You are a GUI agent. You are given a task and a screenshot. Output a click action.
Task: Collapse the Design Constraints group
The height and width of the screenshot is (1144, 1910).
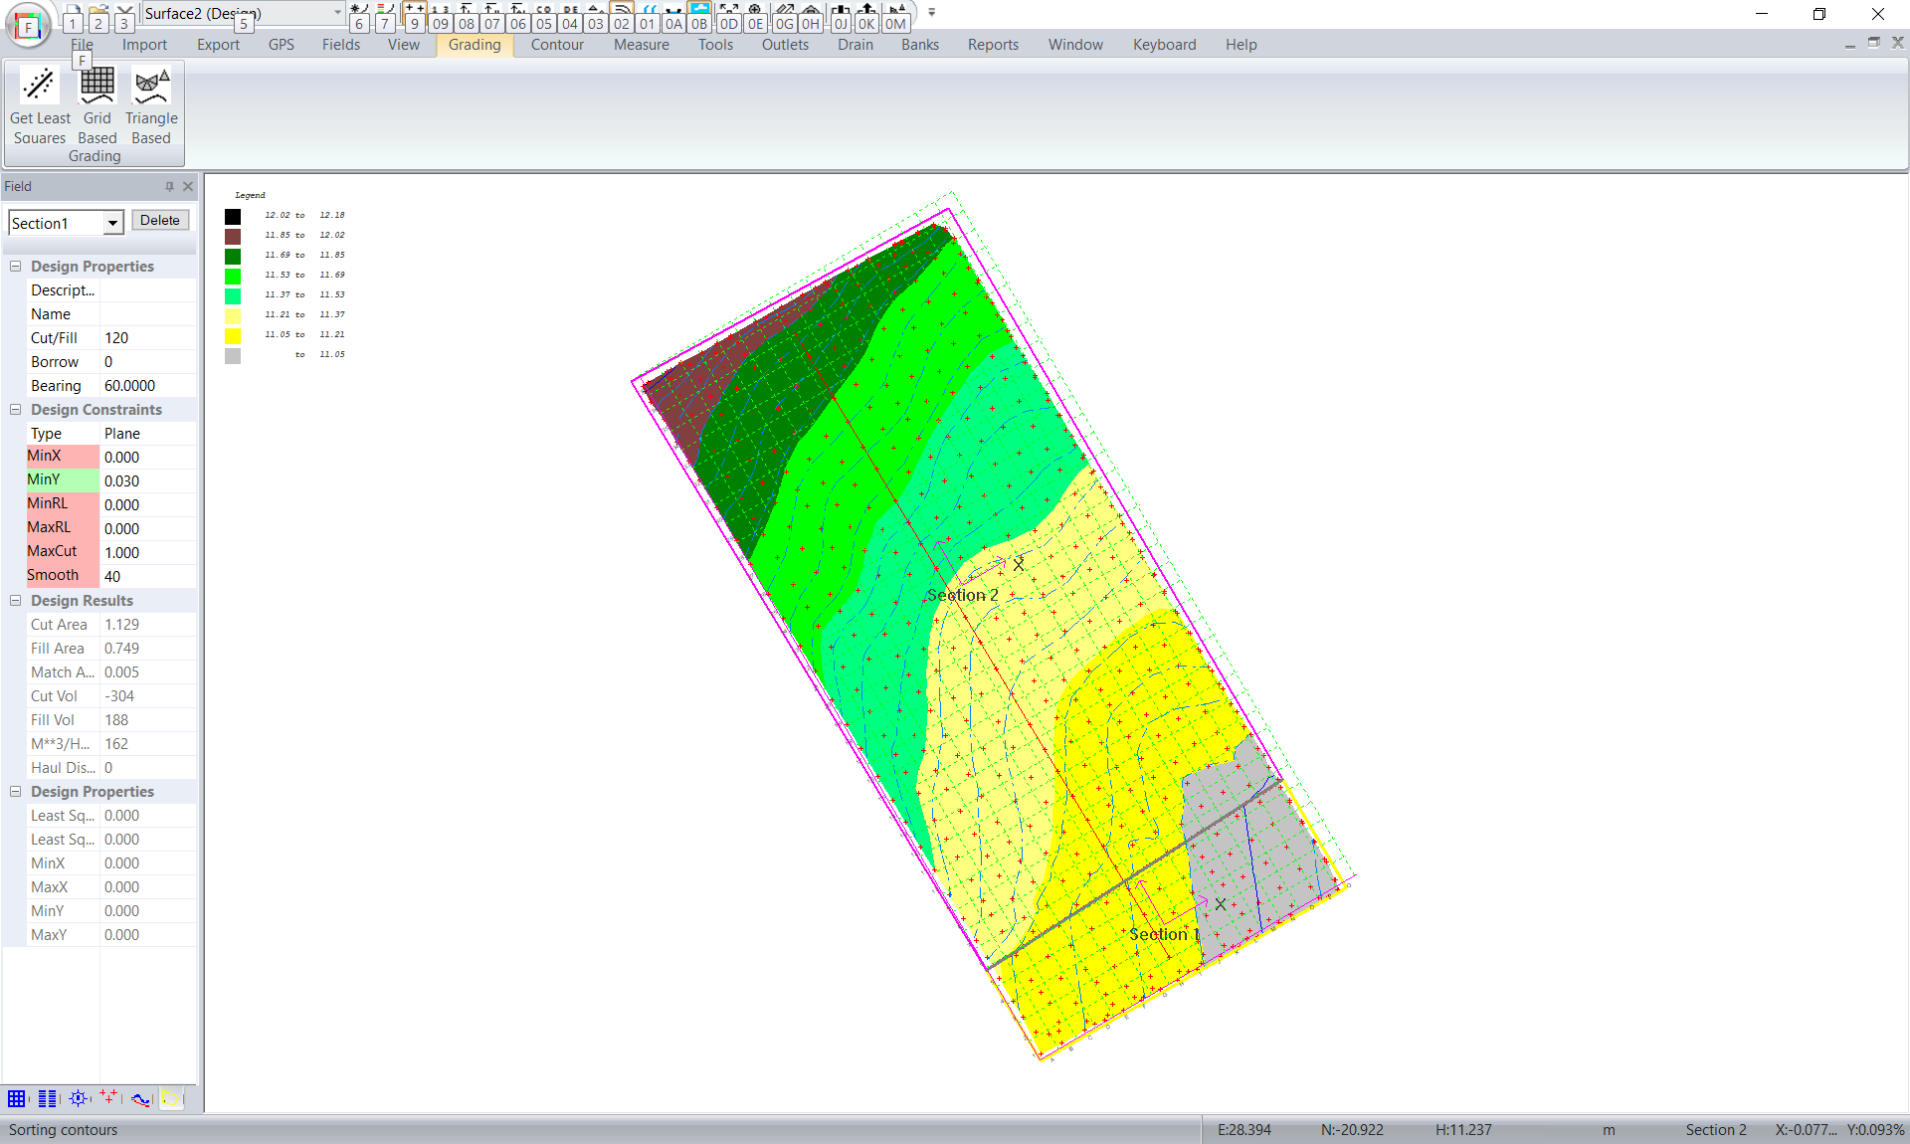point(16,410)
